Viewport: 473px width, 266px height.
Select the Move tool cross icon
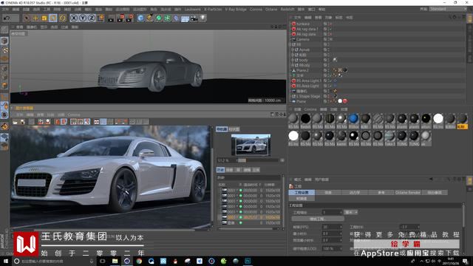coord(35,18)
